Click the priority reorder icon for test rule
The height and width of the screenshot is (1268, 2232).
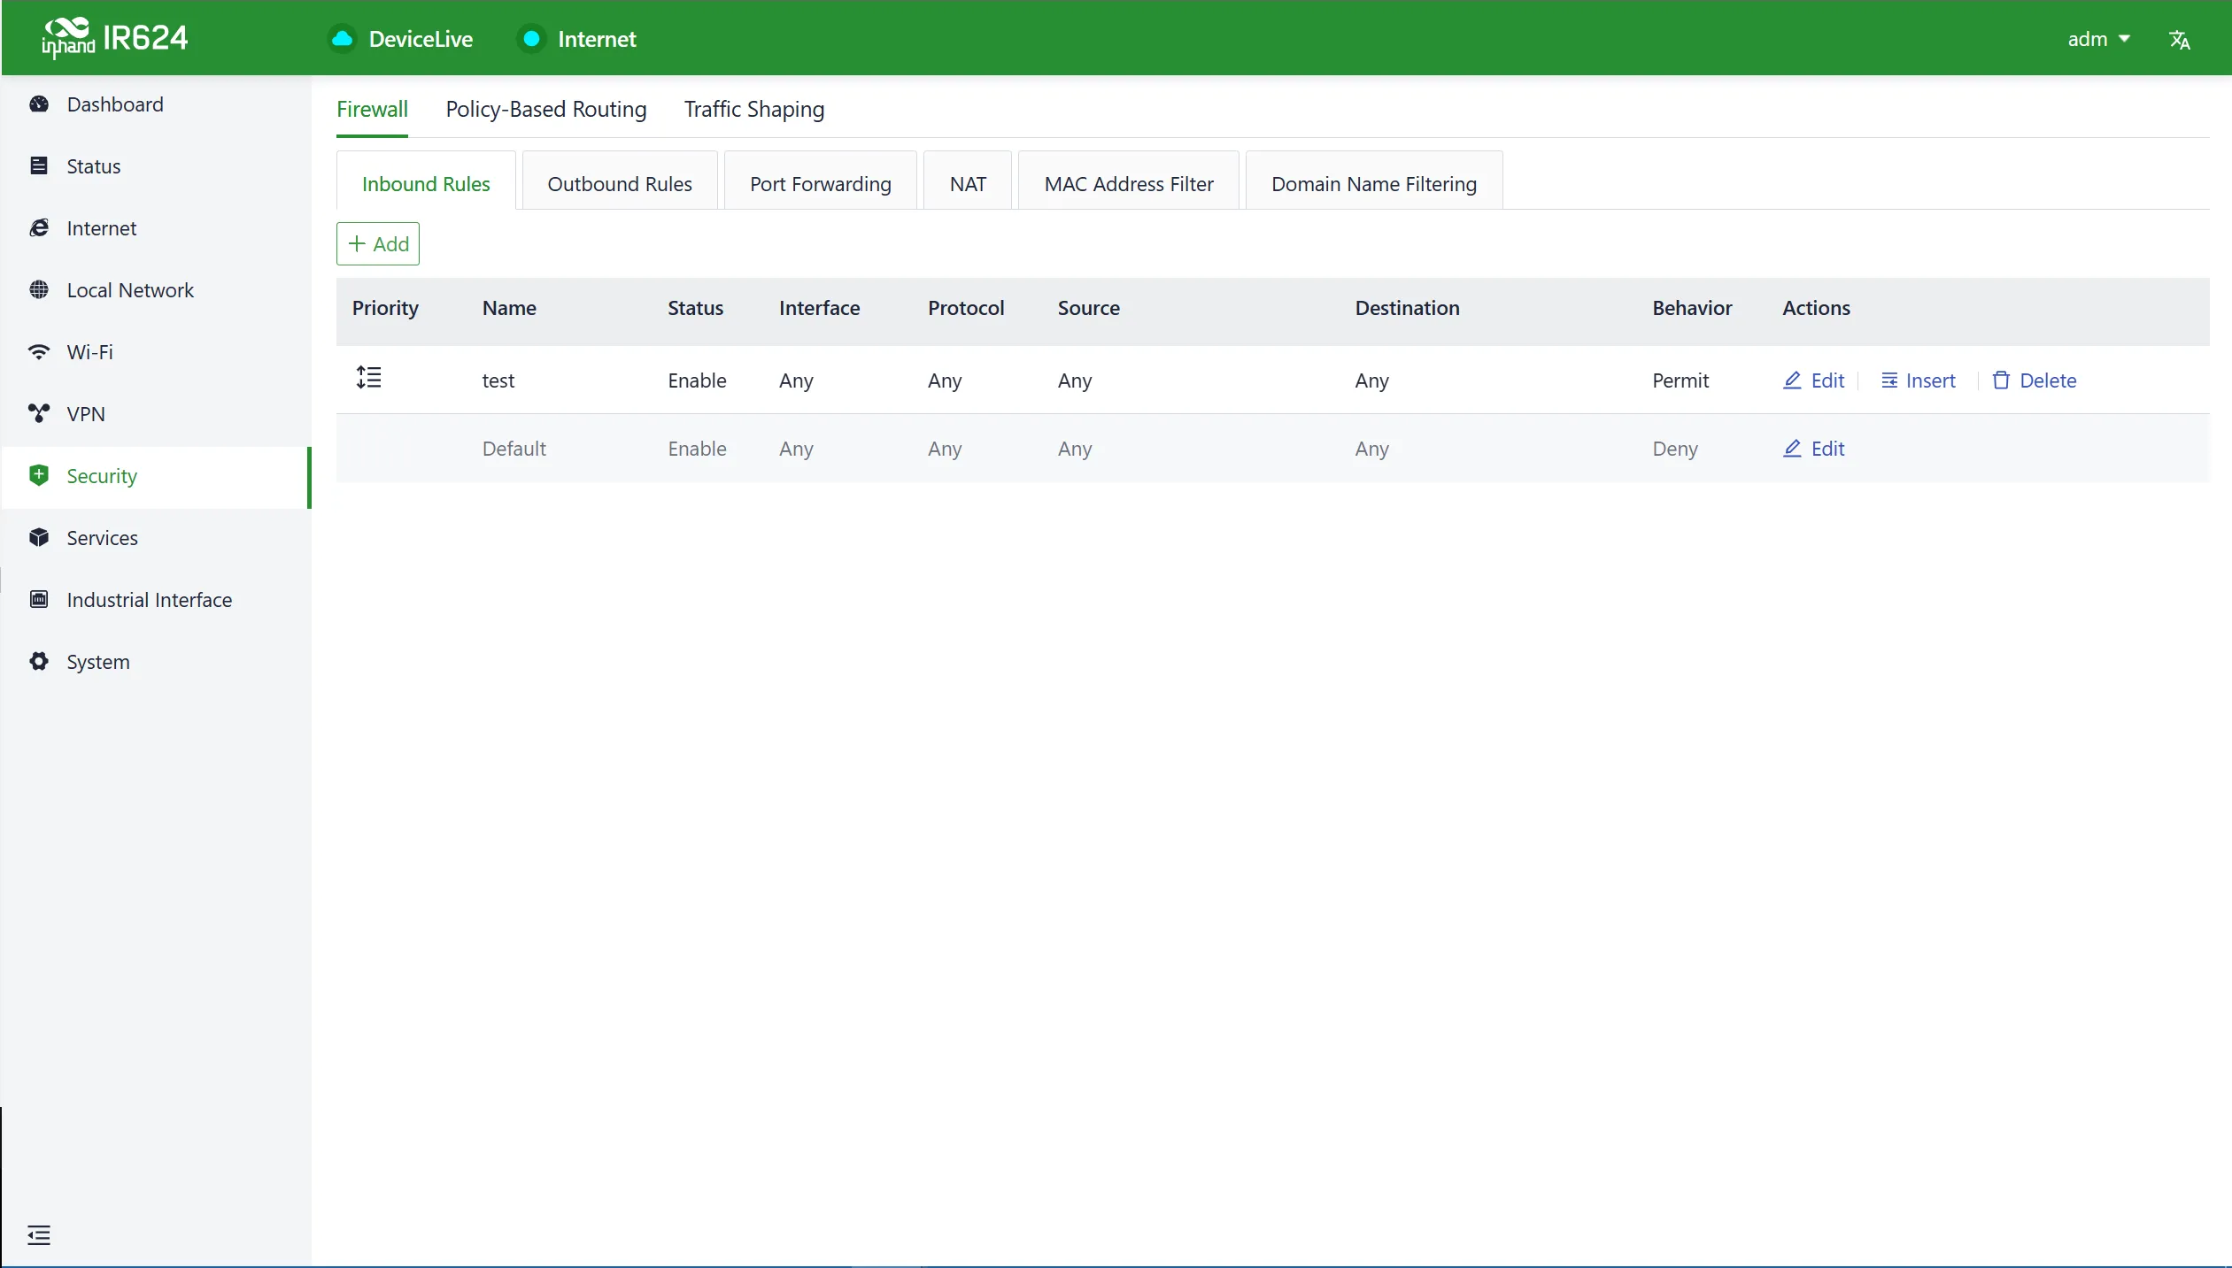pos(368,378)
